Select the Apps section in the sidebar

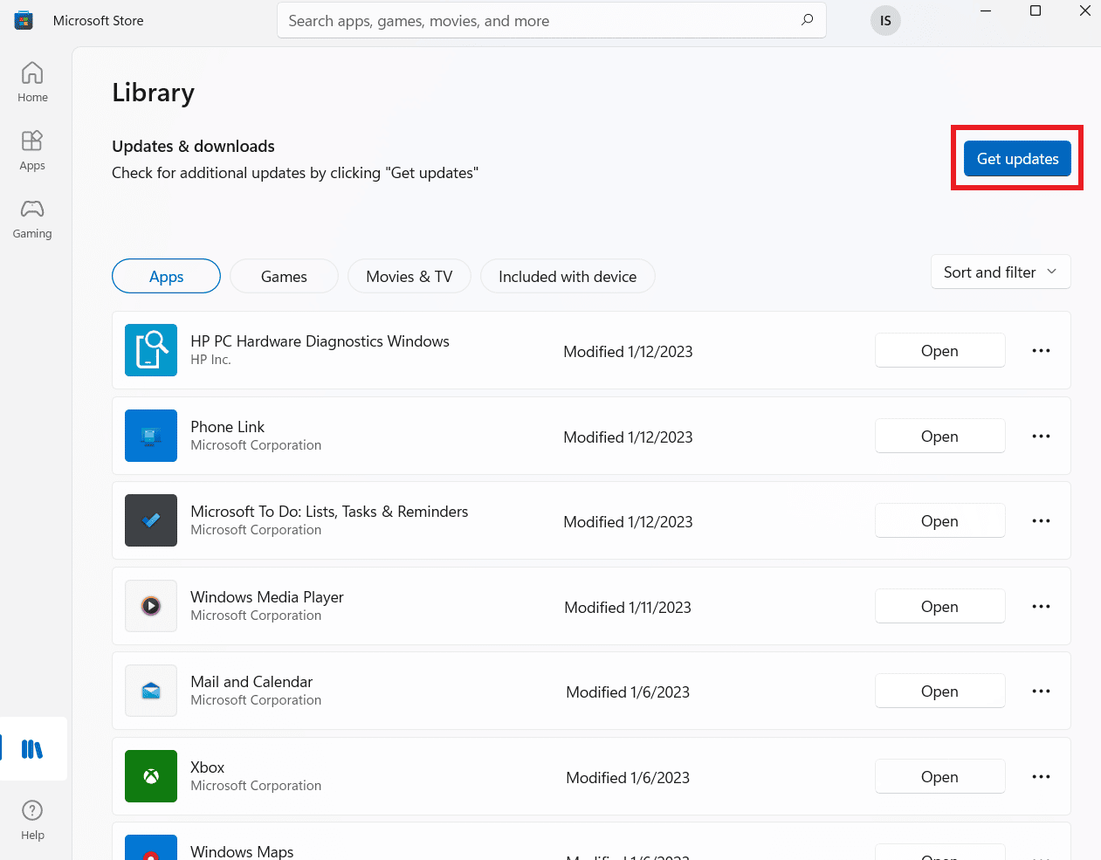pos(32,148)
